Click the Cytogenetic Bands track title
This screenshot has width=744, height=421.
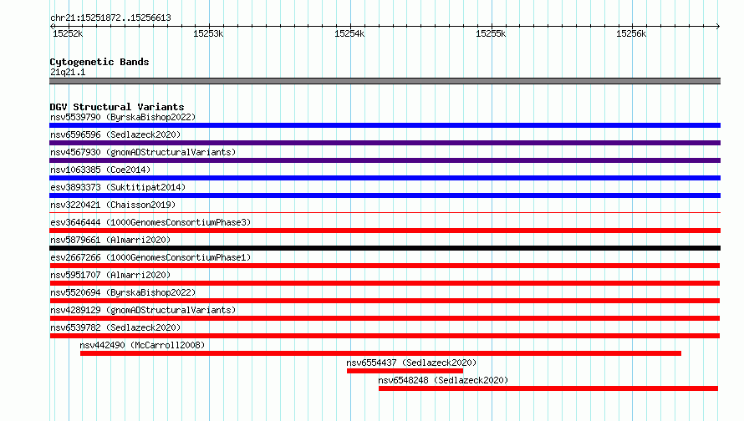[x=99, y=62]
